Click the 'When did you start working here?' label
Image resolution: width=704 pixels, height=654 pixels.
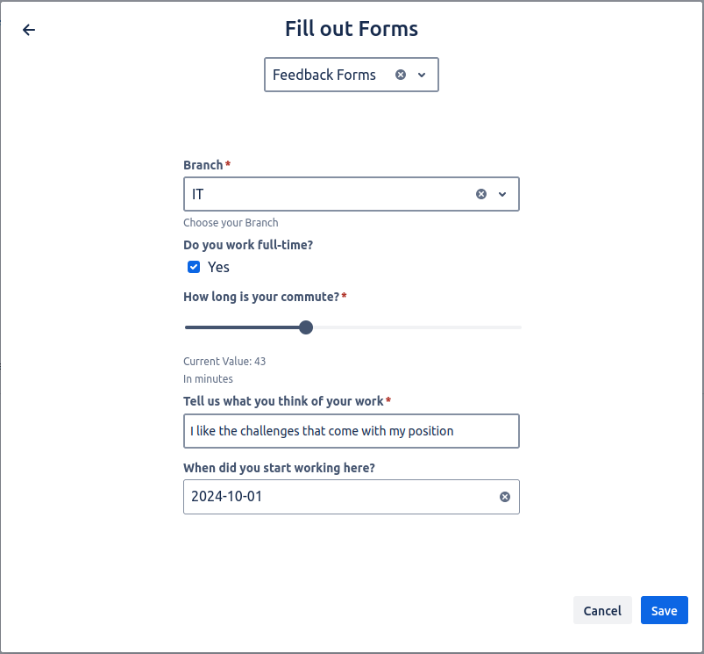click(279, 468)
